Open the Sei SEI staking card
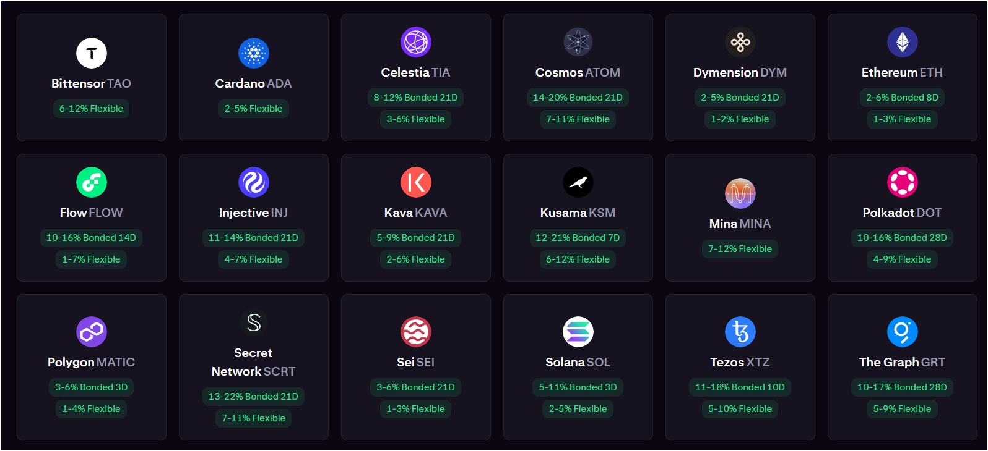This screenshot has width=988, height=451. pos(416,367)
